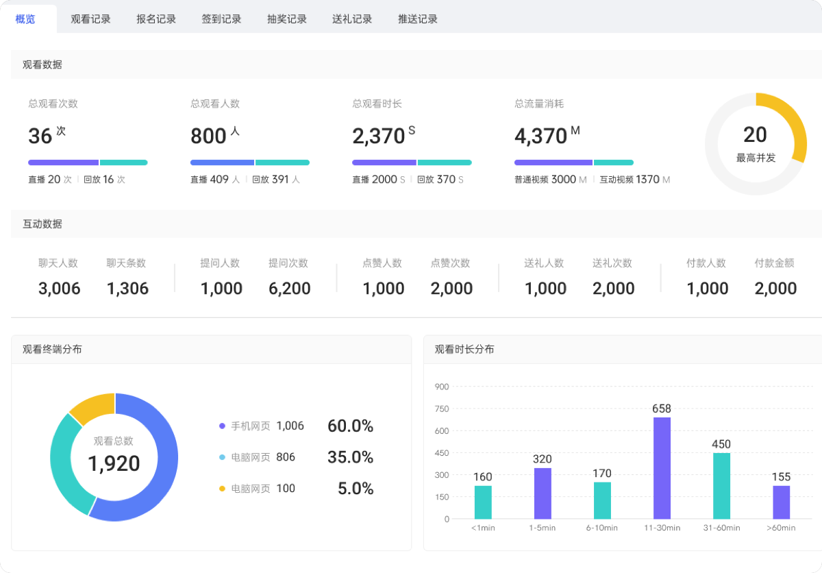Click the progress bar under 总观看时长
The width and height of the screenshot is (822, 573).
tap(412, 162)
